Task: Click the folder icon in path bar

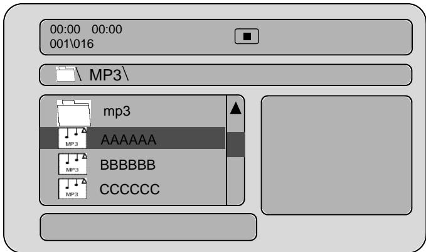Action: (65, 74)
